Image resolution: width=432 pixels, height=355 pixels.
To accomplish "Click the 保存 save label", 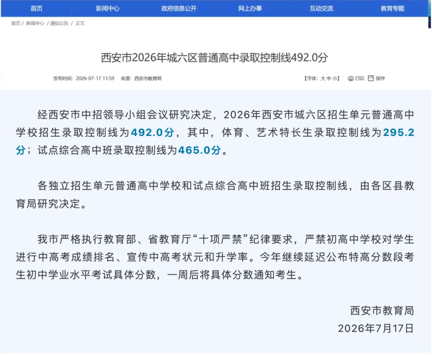I will (x=380, y=78).
